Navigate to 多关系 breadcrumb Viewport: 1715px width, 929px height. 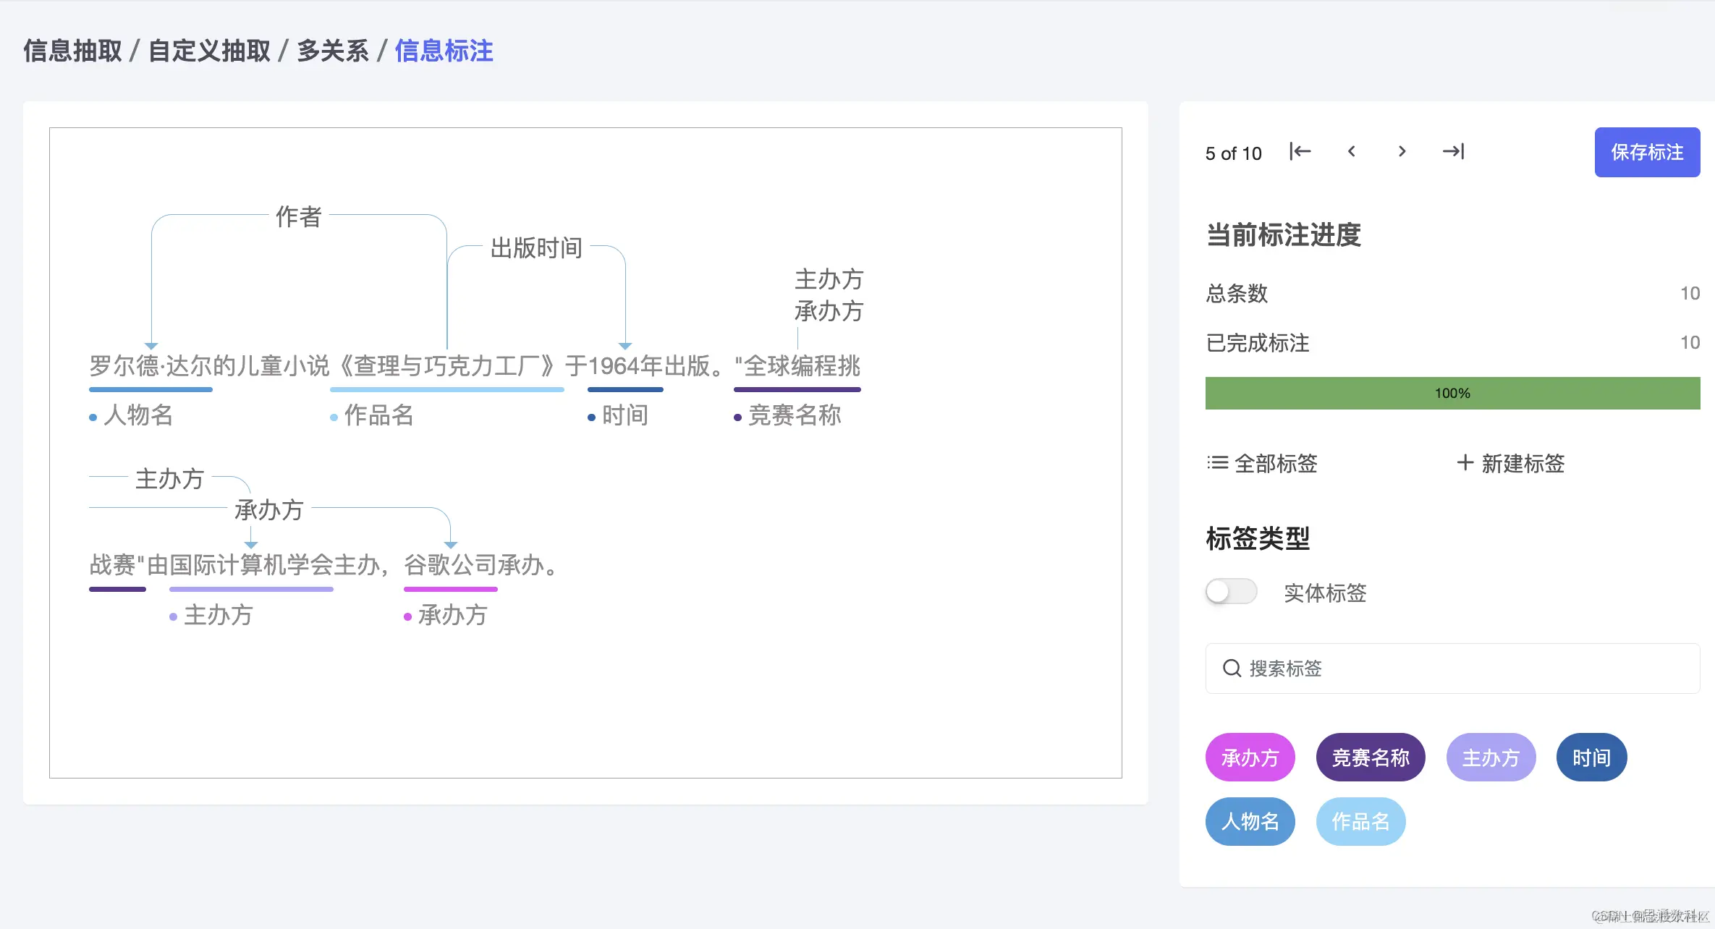tap(332, 51)
